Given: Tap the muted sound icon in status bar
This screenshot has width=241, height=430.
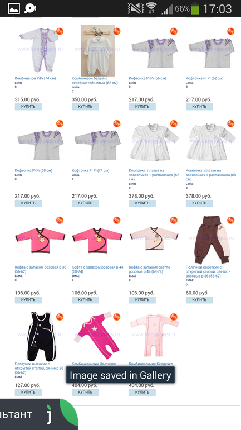Looking at the screenshot, I should [x=135, y=8].
